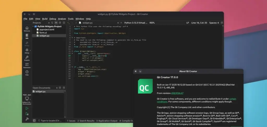Open the Analyze menu
The width and height of the screenshot is (267, 127).
coord(62,19)
